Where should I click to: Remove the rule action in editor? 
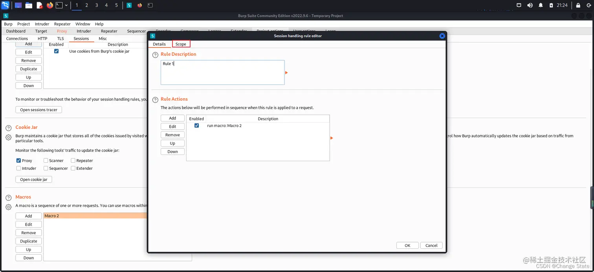tap(172, 135)
